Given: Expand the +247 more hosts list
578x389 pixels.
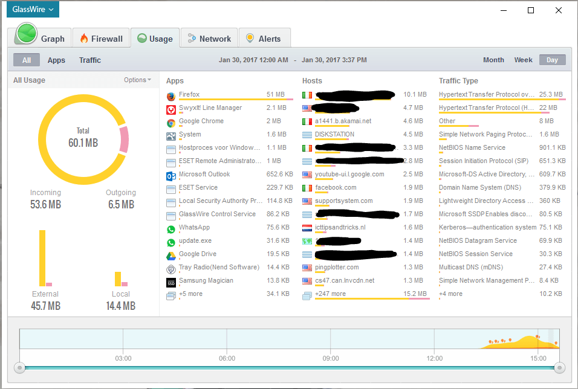Looking at the screenshot, I should [330, 294].
